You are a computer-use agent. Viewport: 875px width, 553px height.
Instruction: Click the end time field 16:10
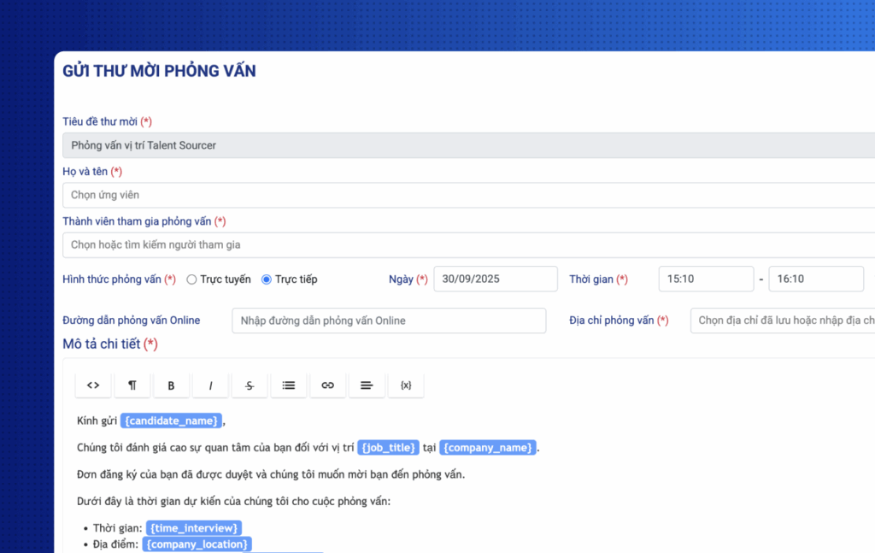coord(816,279)
